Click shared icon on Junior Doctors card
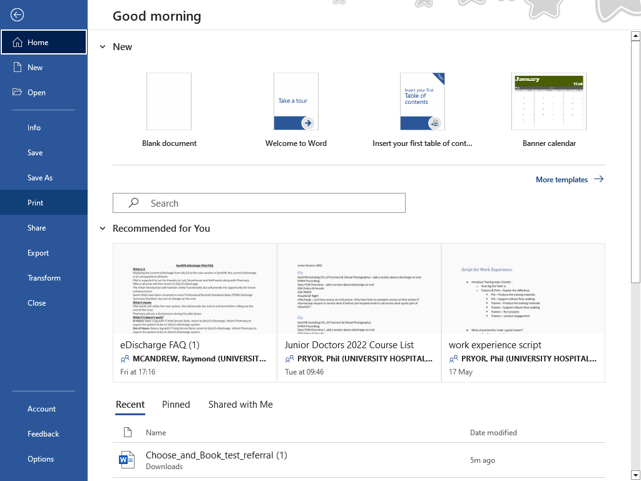641x481 pixels. [x=289, y=359]
